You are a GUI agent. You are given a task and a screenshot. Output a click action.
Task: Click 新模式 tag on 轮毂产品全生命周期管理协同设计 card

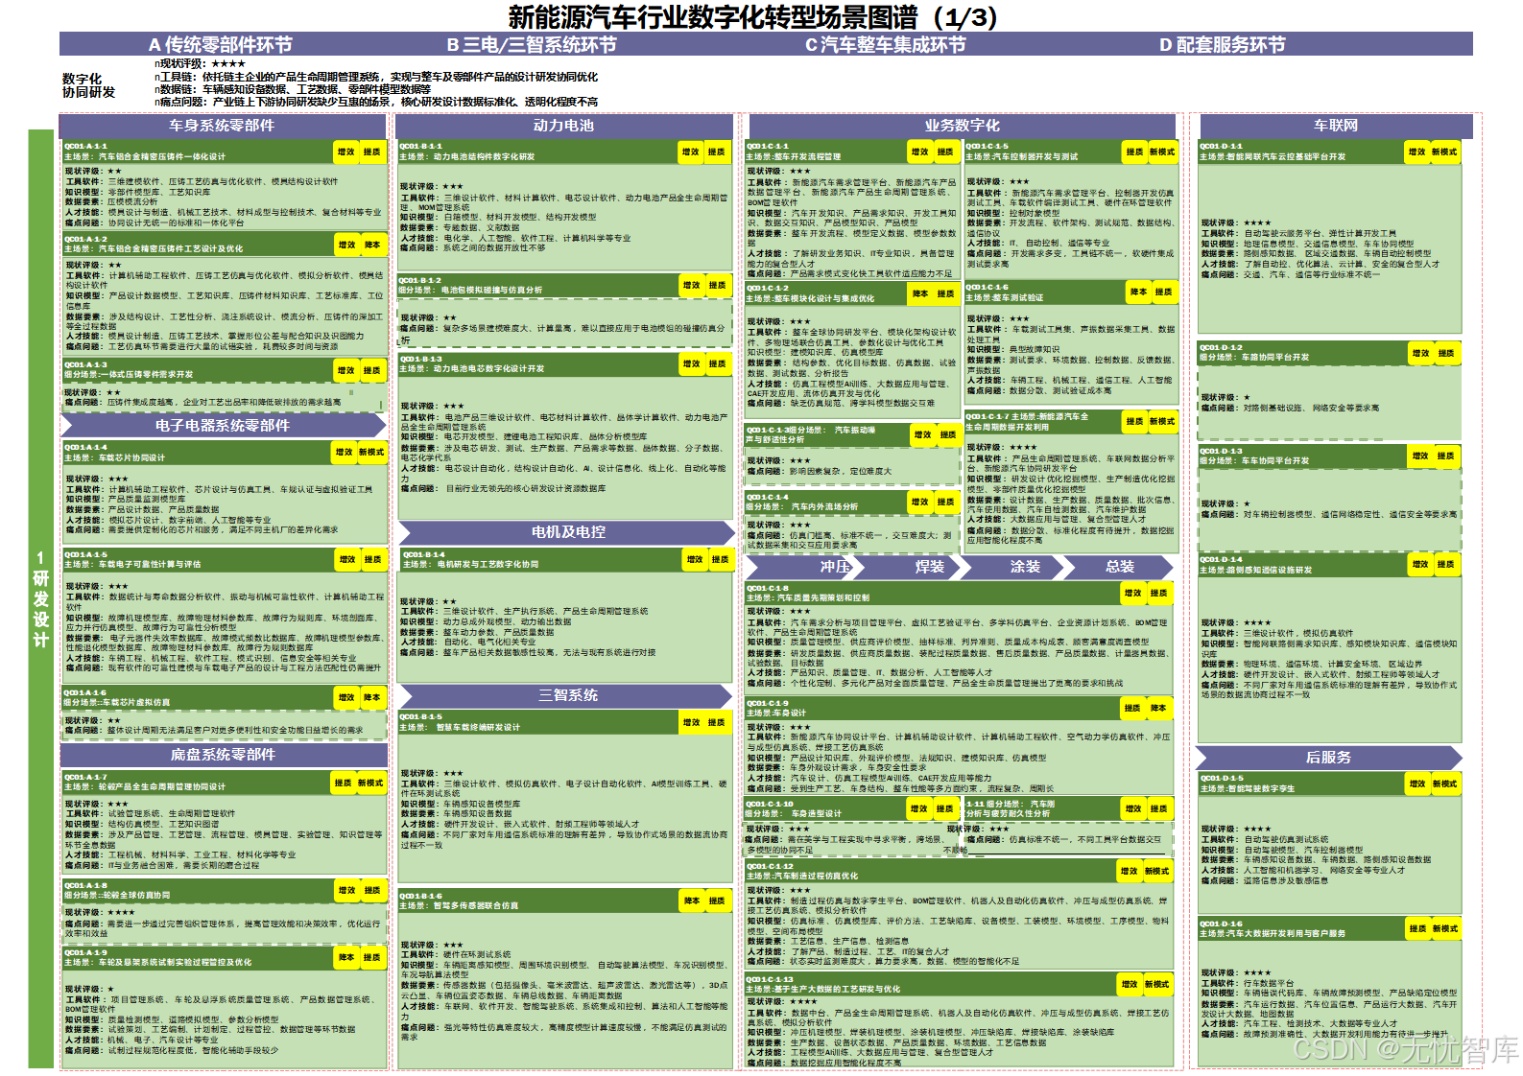click(x=370, y=783)
